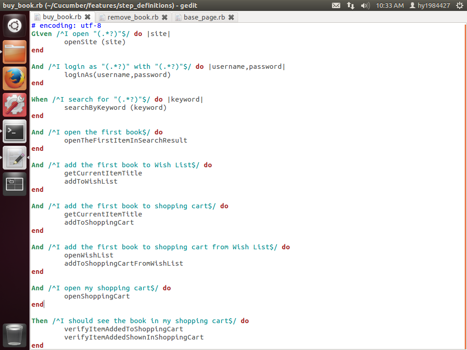Click the base_page.rb tab document icon
467x350 pixels.
(178, 17)
